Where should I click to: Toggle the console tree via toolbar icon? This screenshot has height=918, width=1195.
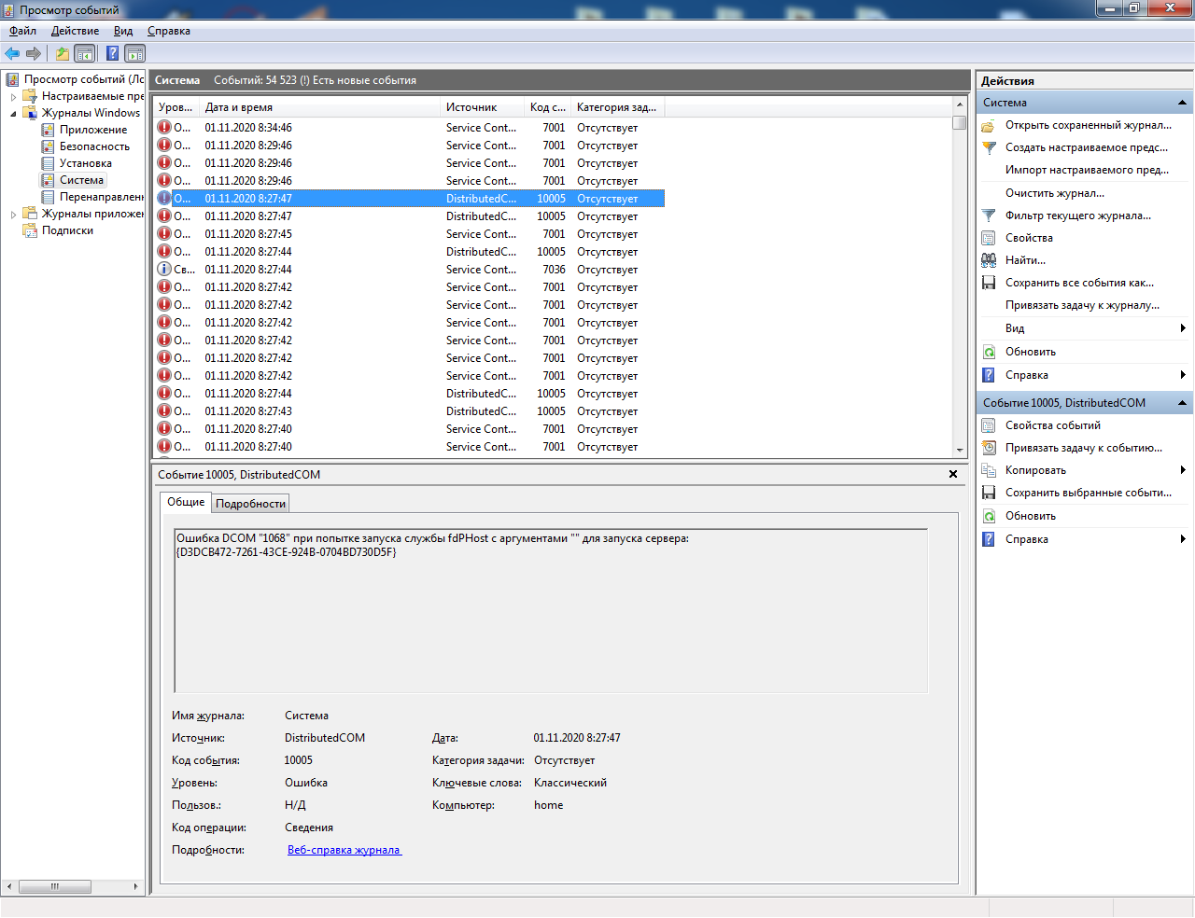(85, 53)
